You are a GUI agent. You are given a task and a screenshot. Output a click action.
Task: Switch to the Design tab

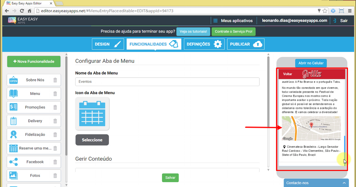pos(108,44)
